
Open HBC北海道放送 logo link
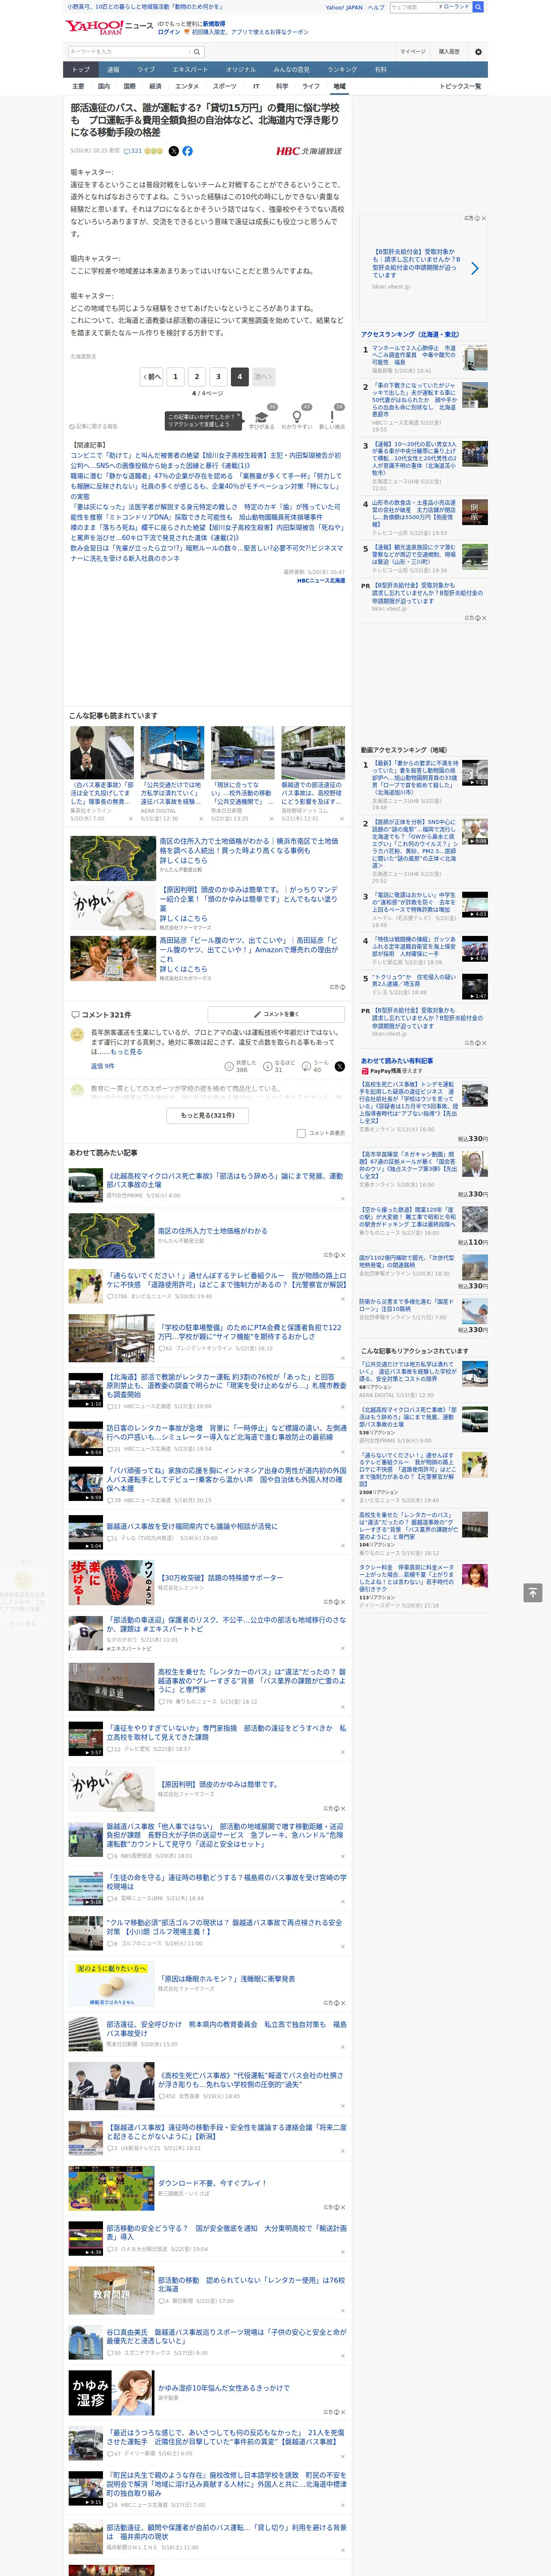[309, 151]
